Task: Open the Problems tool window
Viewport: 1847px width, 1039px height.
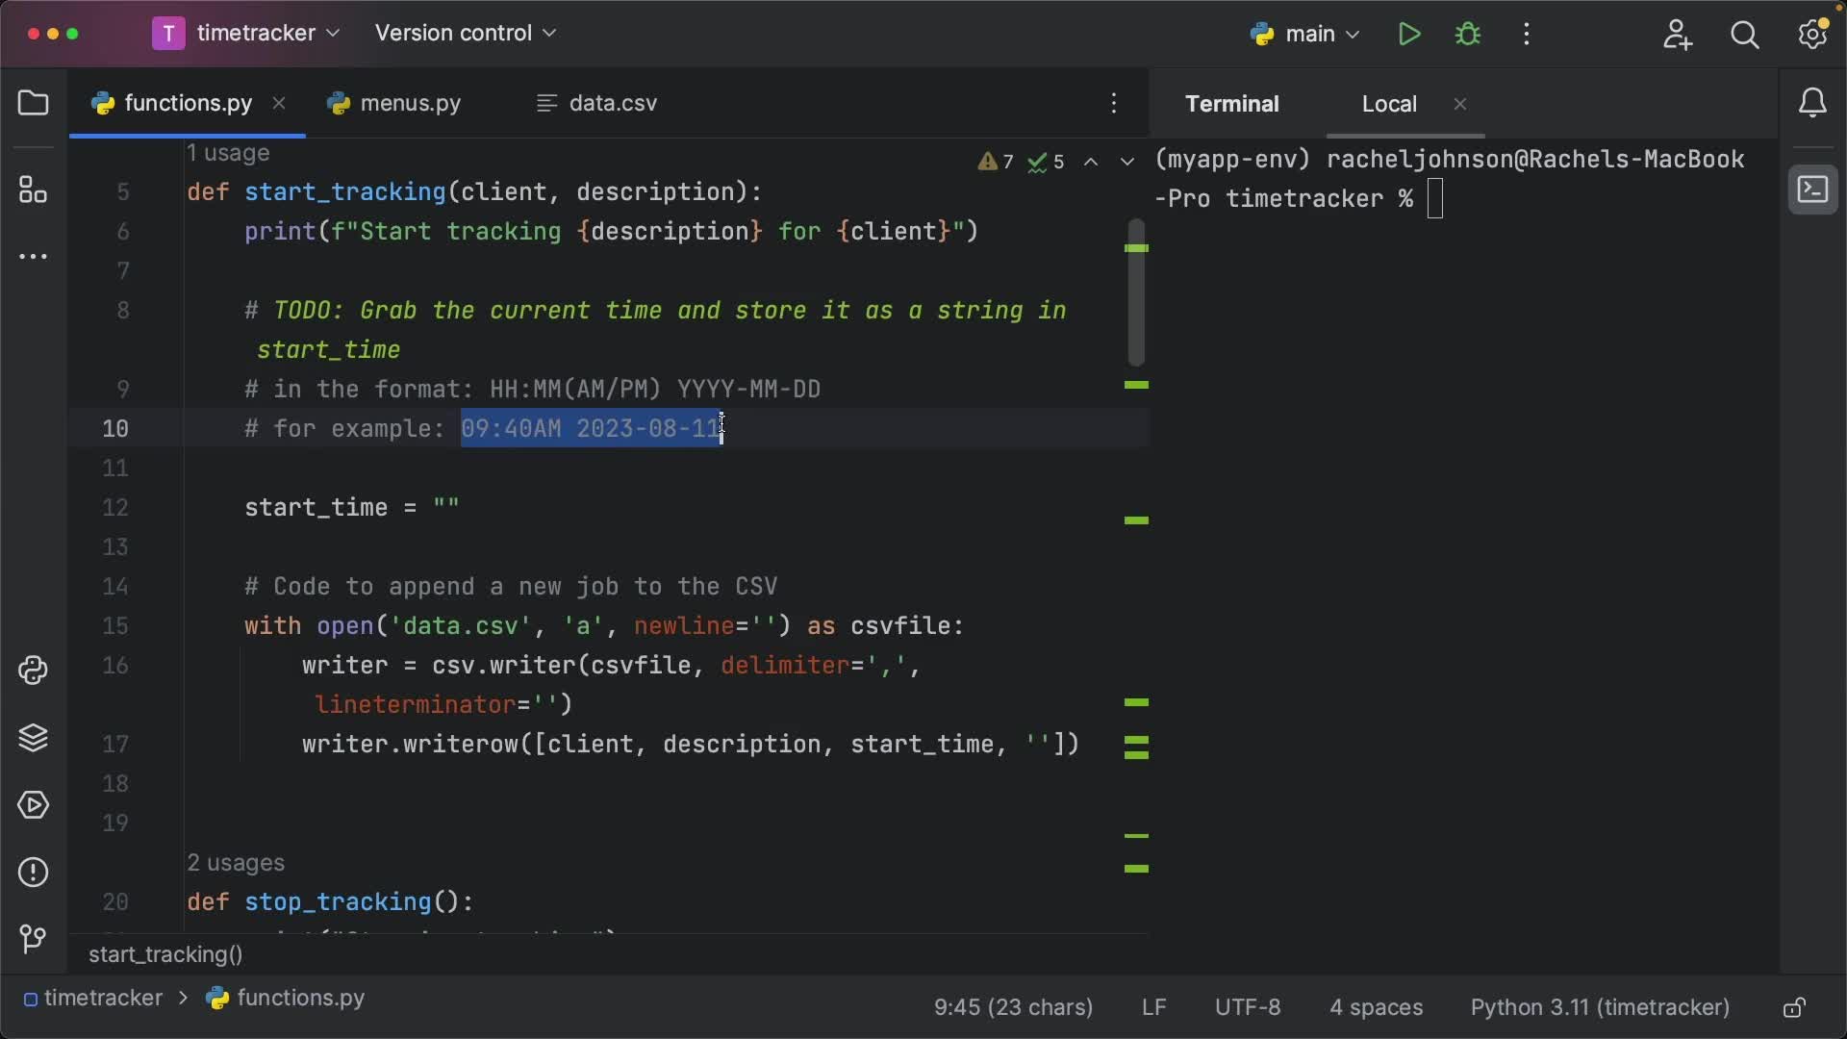Action: tap(34, 872)
